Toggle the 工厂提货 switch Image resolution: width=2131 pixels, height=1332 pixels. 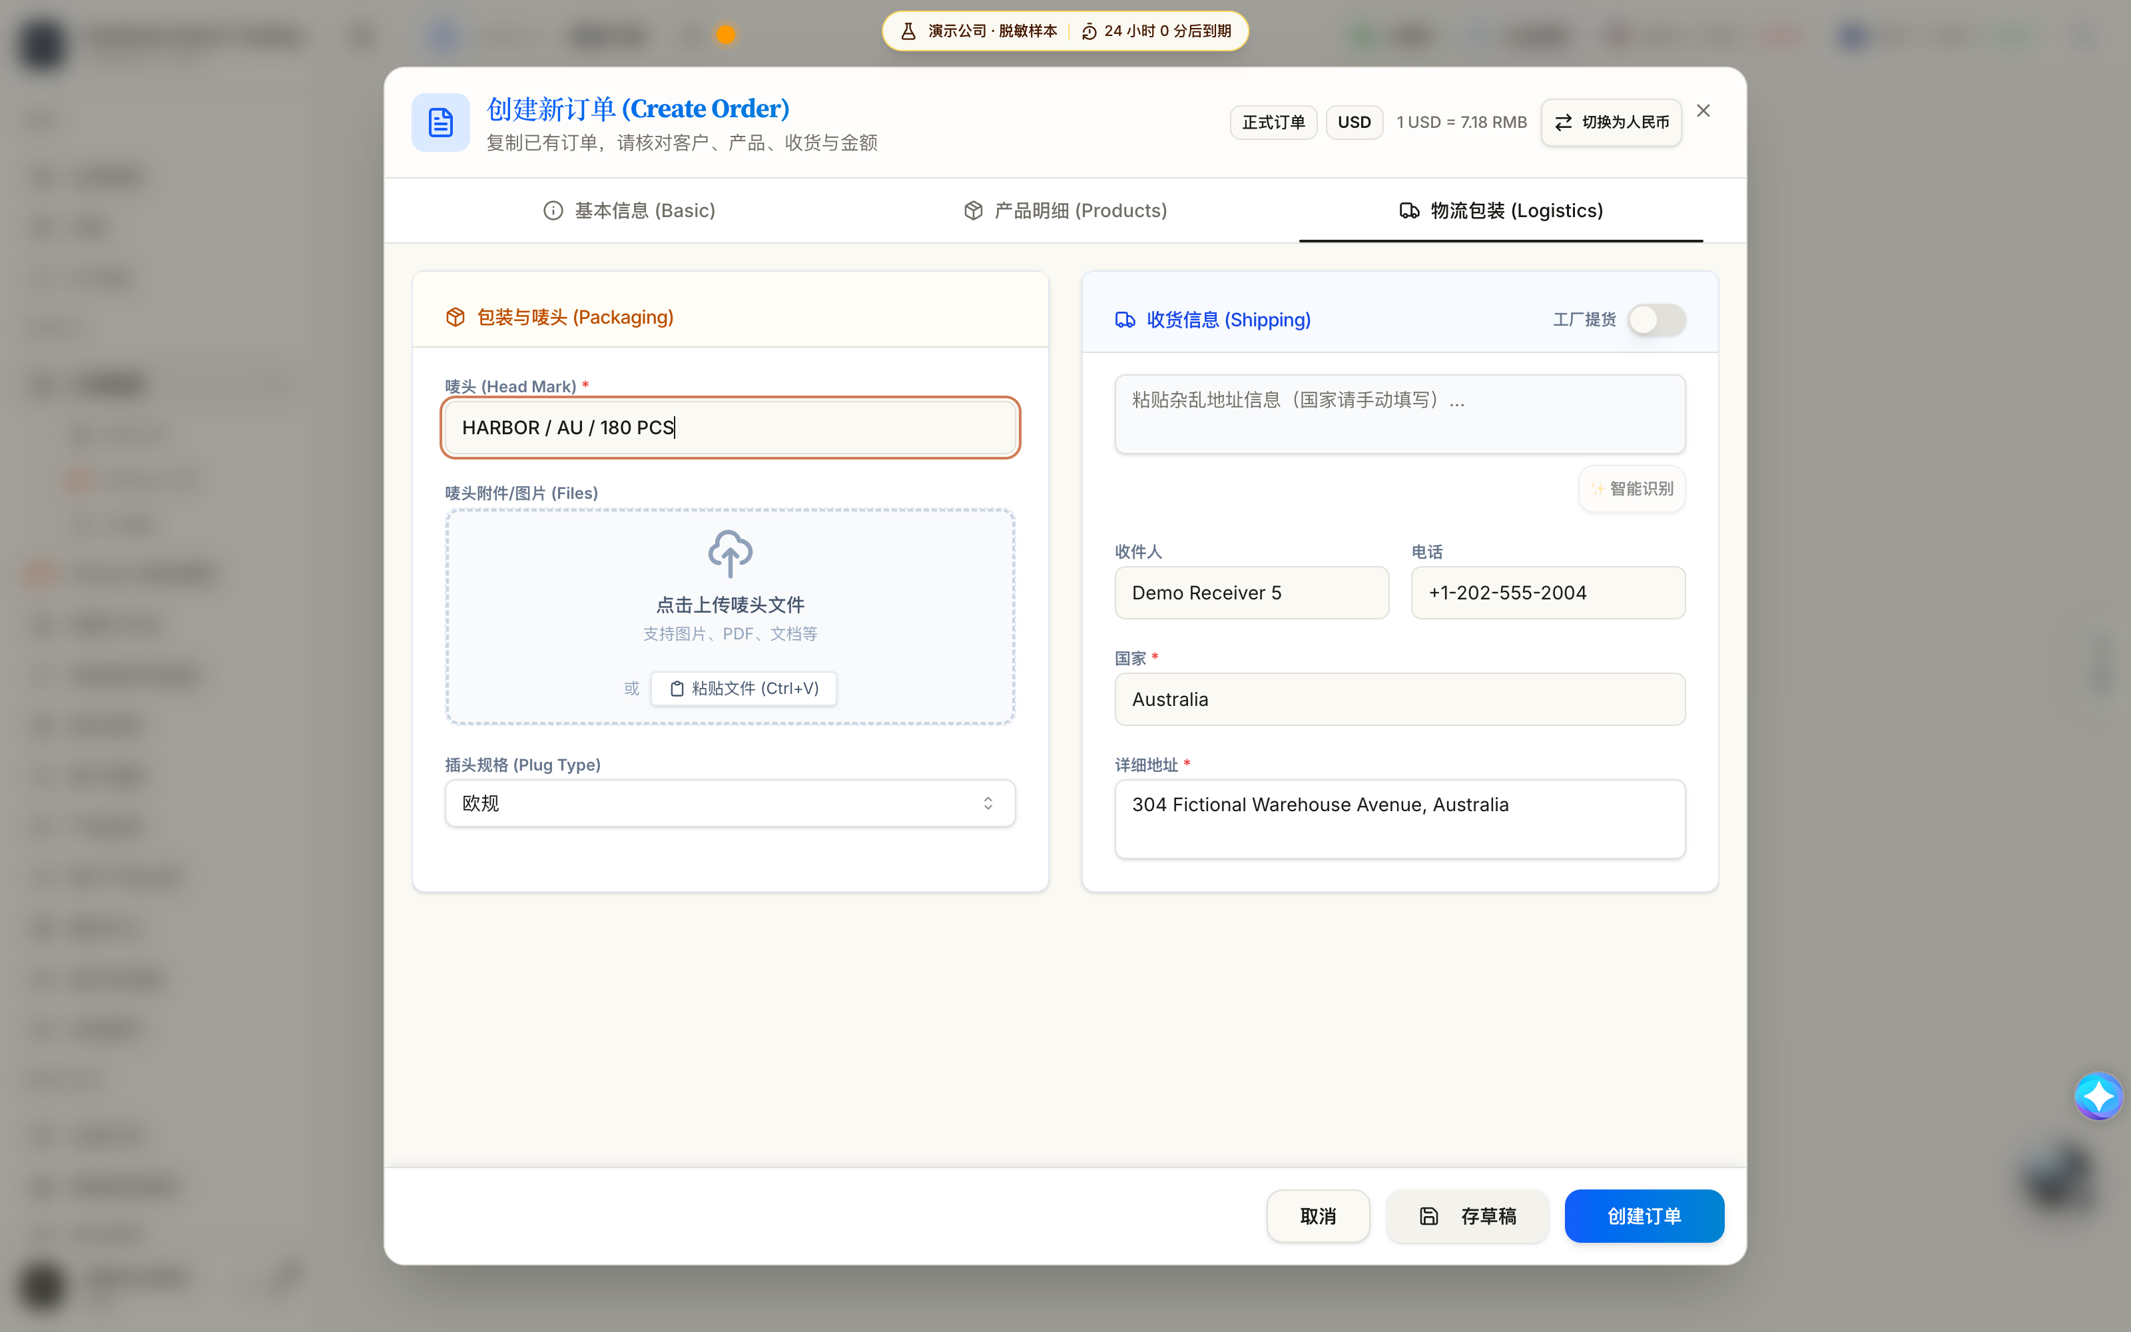tap(1656, 319)
